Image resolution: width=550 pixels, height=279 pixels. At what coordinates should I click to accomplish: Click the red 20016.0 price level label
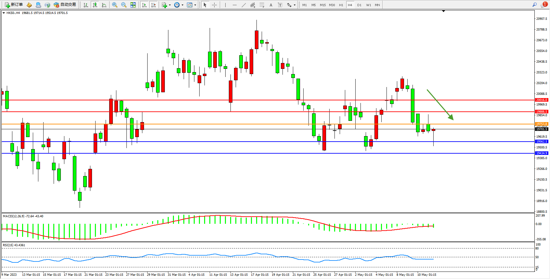pos(542,100)
